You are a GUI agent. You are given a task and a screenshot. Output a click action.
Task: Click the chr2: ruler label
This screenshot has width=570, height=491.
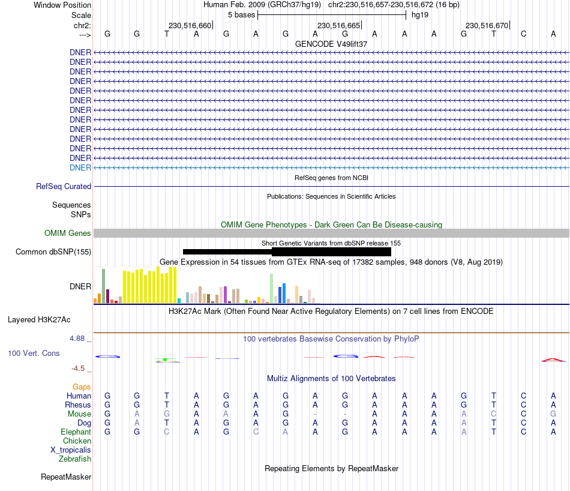point(82,25)
